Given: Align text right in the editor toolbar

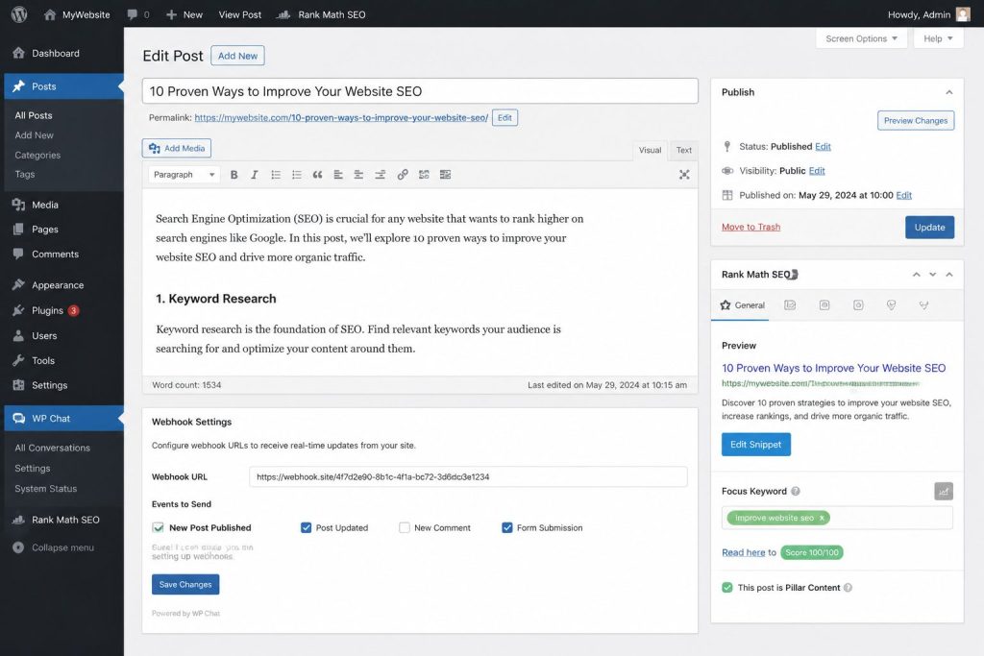Looking at the screenshot, I should [x=381, y=175].
